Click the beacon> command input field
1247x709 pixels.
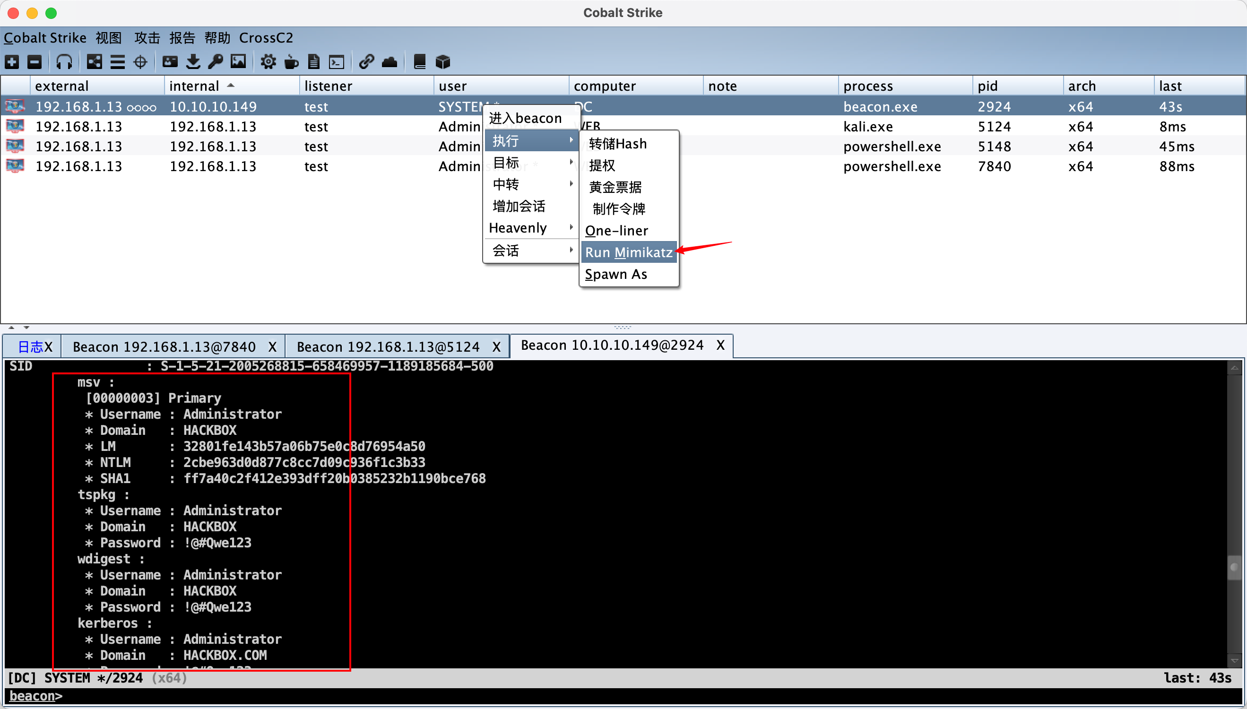623,696
